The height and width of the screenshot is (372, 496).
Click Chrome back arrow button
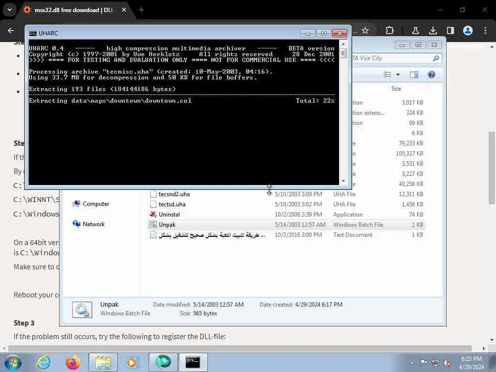[11, 31]
